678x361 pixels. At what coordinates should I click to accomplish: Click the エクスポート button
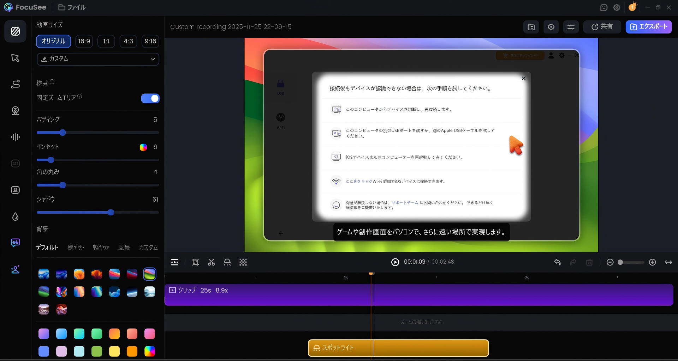point(648,27)
